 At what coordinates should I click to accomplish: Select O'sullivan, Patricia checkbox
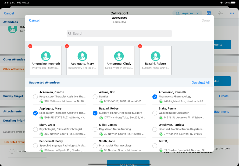pyautogui.click(x=155, y=130)
